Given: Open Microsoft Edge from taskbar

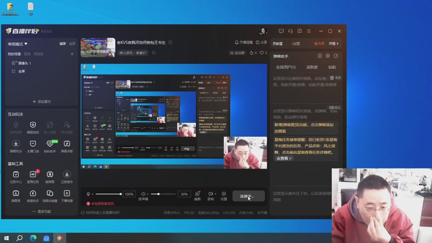Looking at the screenshot, I should pos(33,238).
